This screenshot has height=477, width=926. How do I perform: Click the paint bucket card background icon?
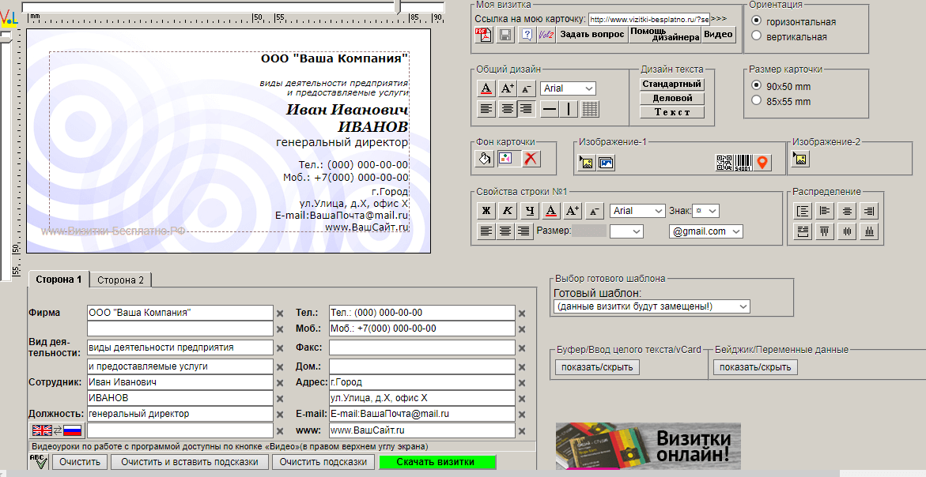tap(486, 159)
